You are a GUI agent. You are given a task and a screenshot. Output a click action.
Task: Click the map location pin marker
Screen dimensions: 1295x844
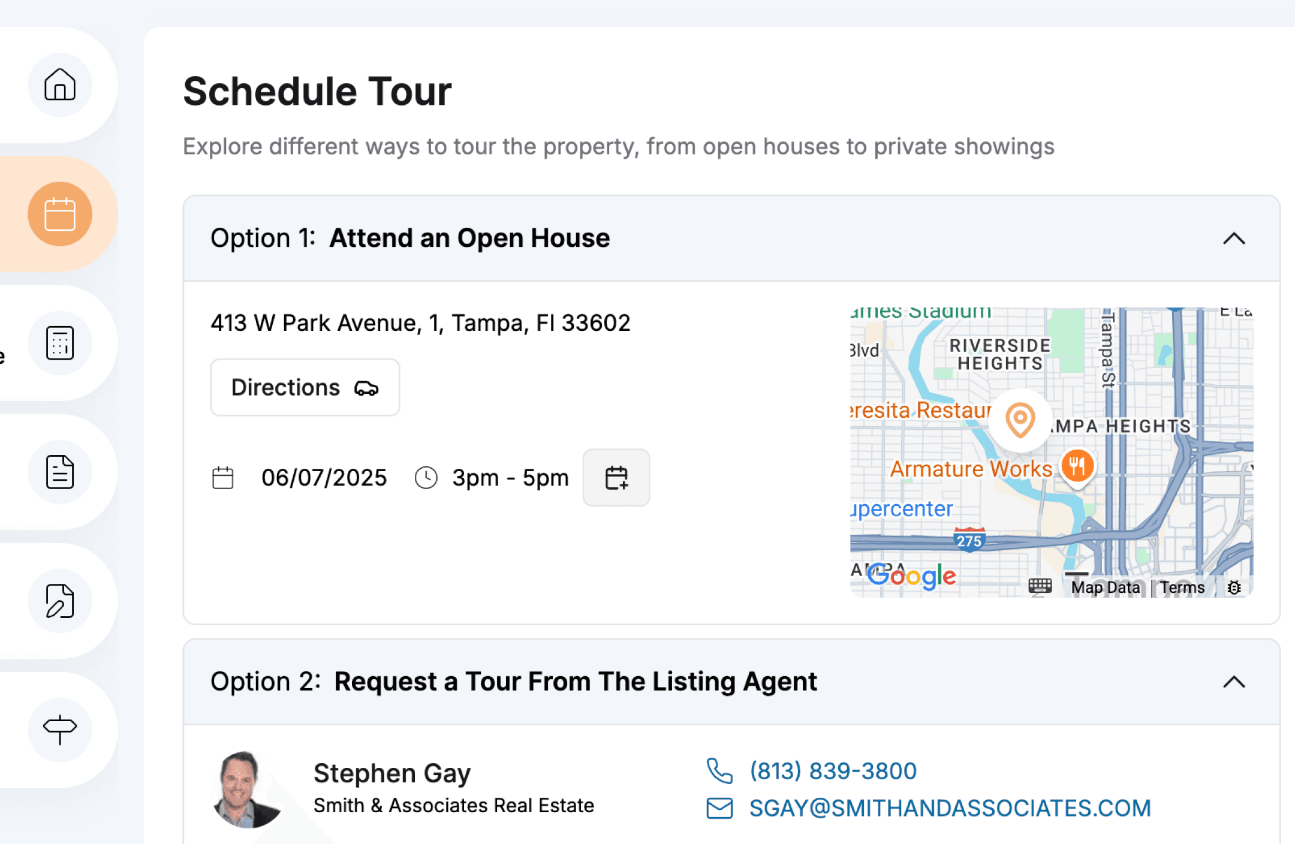1020,420
